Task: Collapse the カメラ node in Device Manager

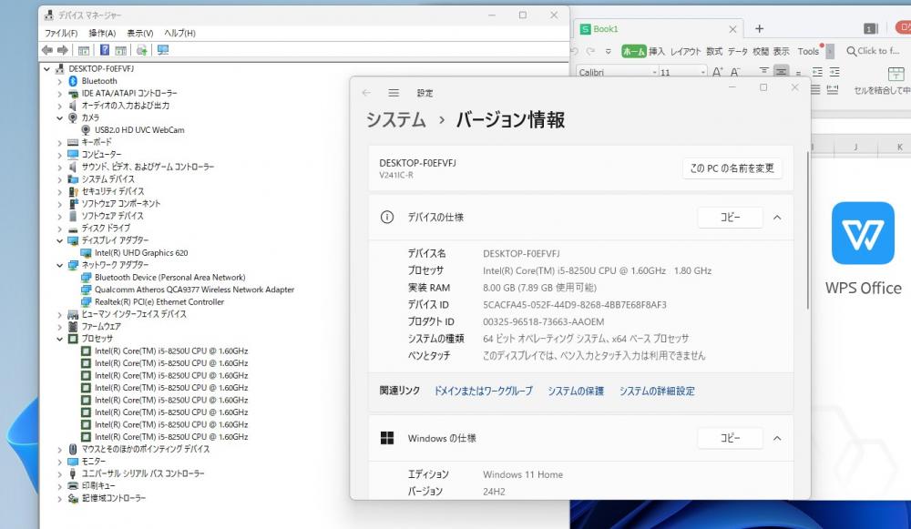Action: [x=60, y=117]
